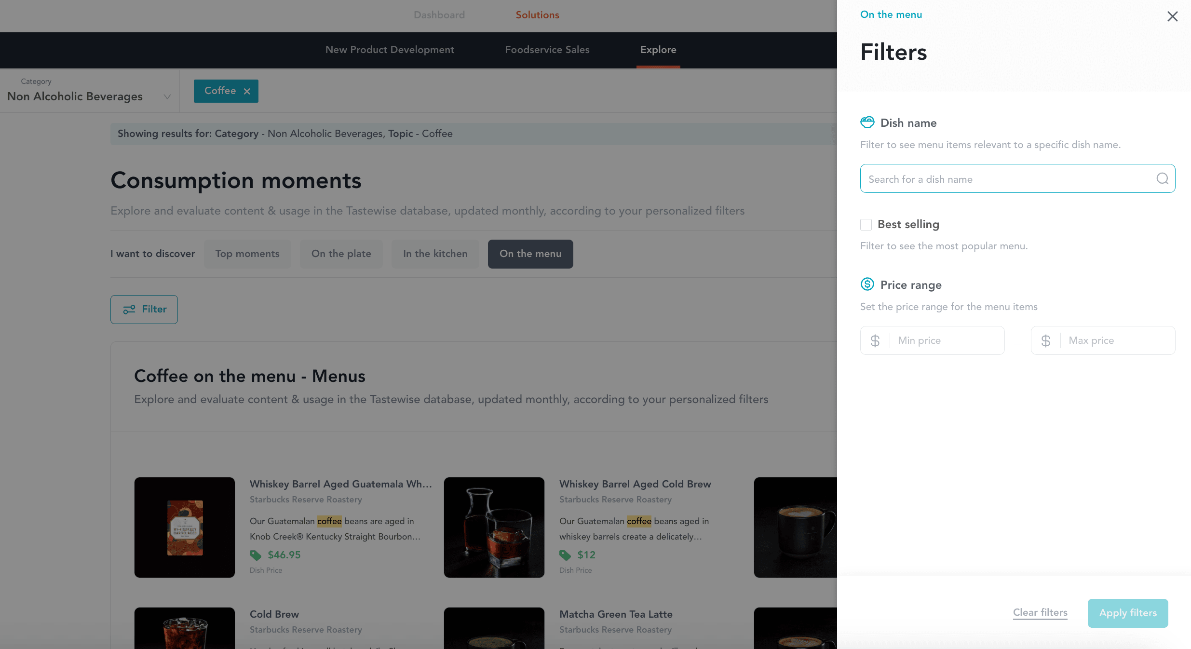Focus the Search for a dish name field
Viewport: 1191px width, 649px height.
[1017, 179]
